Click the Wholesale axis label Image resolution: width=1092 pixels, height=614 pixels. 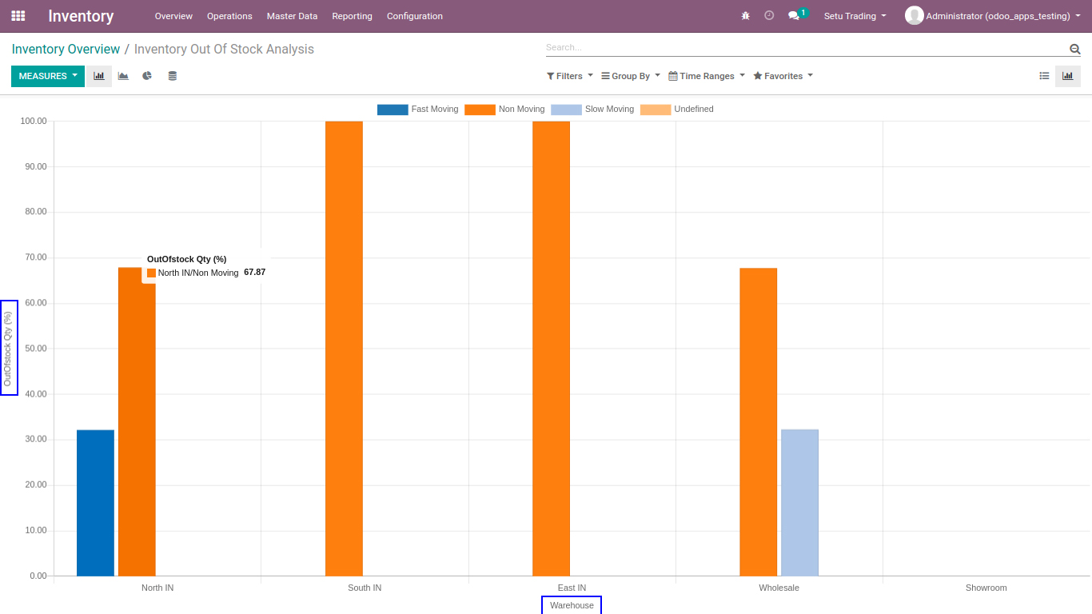coord(779,588)
